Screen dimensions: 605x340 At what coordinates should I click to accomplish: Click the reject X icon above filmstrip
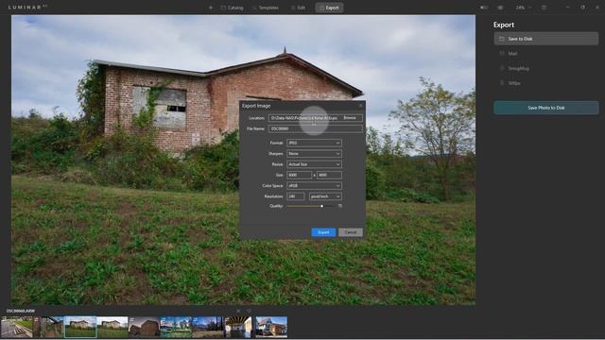(238, 311)
